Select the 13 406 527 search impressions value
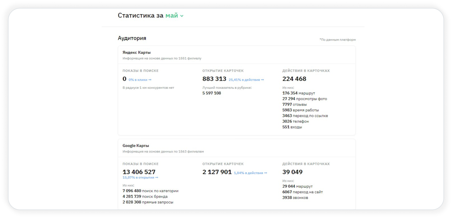Screen dimensions: 452x218 [139, 172]
